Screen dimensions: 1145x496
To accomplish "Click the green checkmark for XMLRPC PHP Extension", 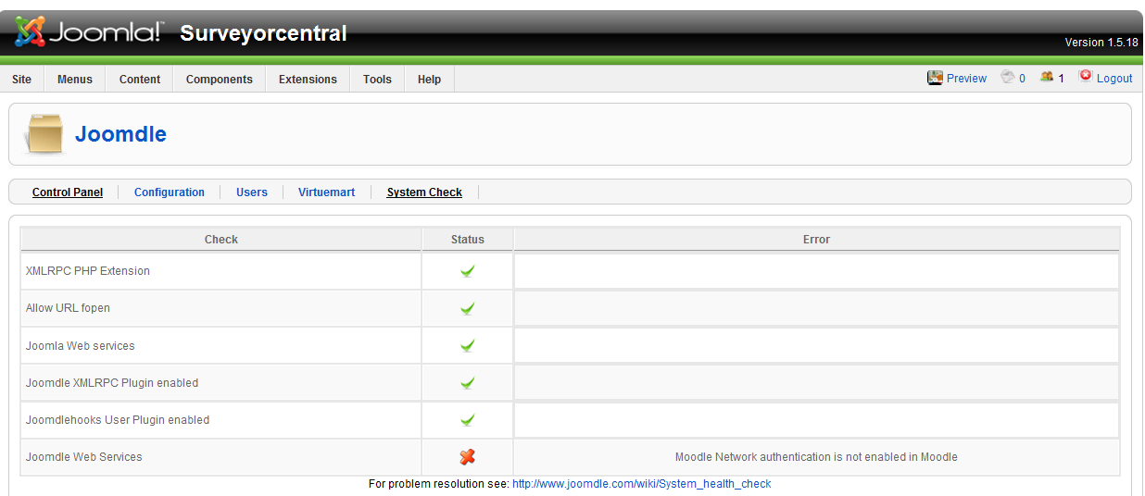I will coord(468,271).
